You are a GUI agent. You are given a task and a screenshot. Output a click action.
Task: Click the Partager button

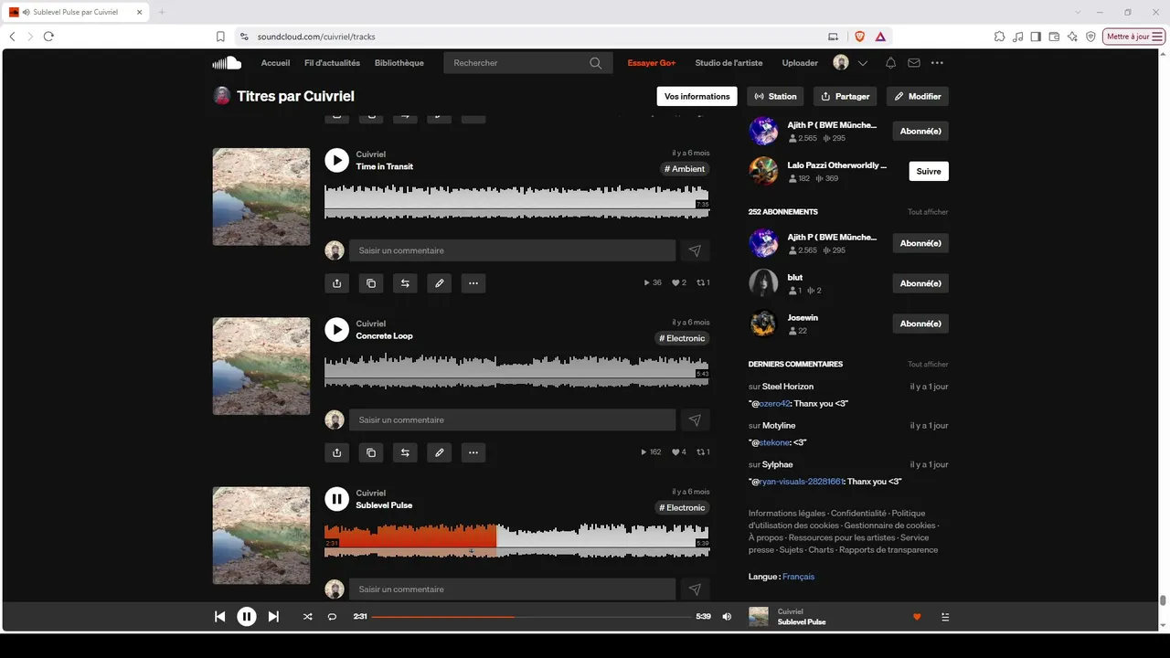click(x=845, y=96)
